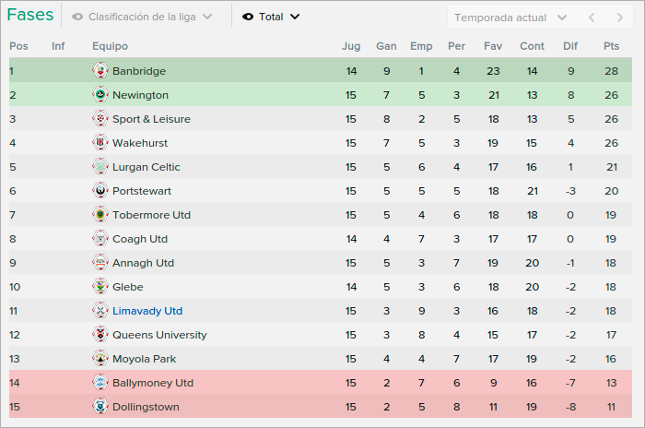
Task: Open the Clasificación de la liga dropdown
Action: coord(142,17)
